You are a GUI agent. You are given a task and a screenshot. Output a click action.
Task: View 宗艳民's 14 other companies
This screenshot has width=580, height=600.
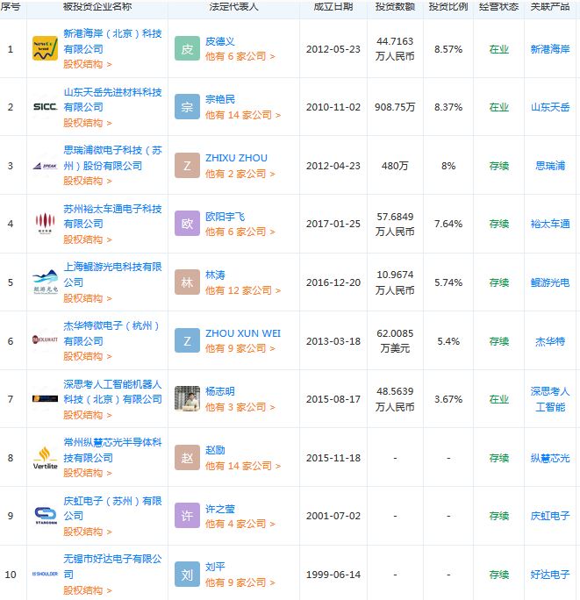pyautogui.click(x=243, y=115)
